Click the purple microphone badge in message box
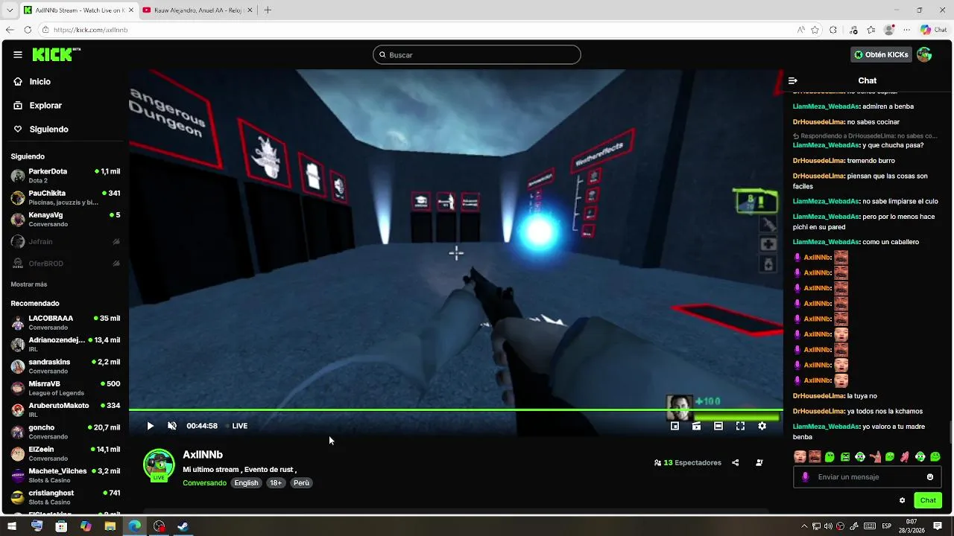 point(805,477)
